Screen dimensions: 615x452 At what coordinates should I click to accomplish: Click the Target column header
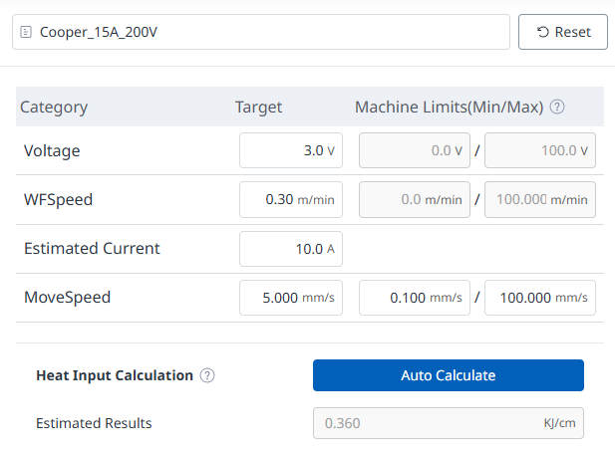[x=258, y=108]
